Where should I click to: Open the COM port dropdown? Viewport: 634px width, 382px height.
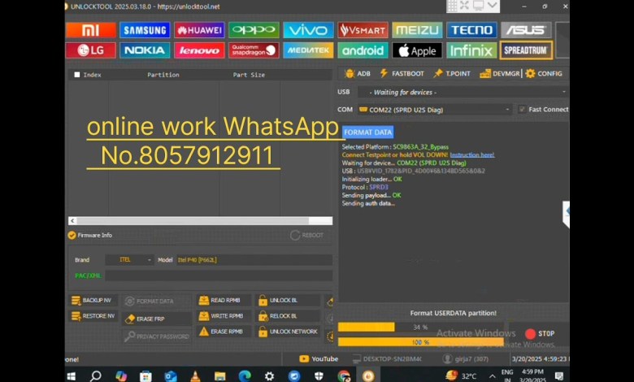[x=434, y=109]
